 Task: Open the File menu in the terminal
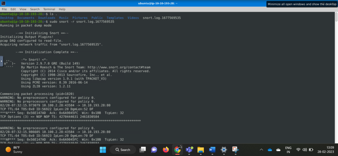[4, 9]
